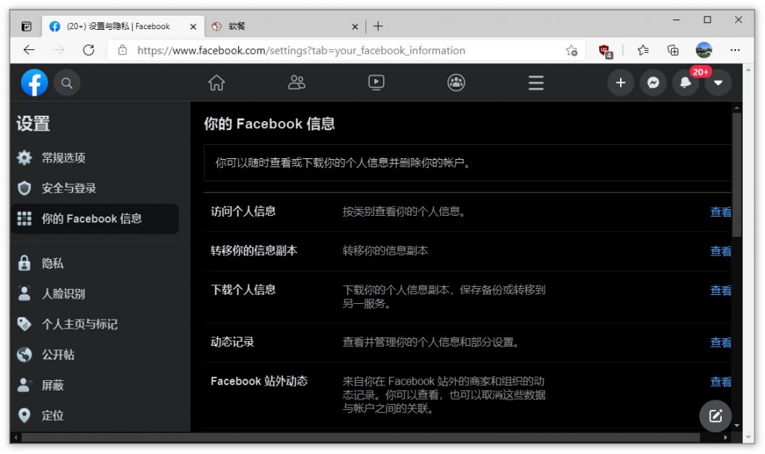Open Facebook home via the house icon
This screenshot has width=765, height=454.
pyautogui.click(x=216, y=83)
